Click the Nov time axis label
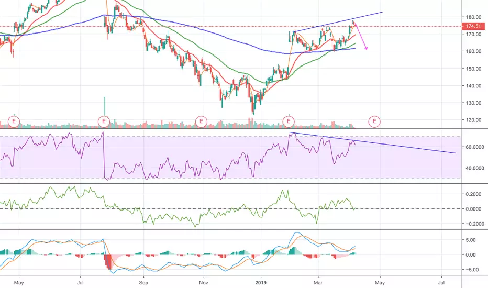This screenshot has height=288, width=488. pyautogui.click(x=203, y=283)
